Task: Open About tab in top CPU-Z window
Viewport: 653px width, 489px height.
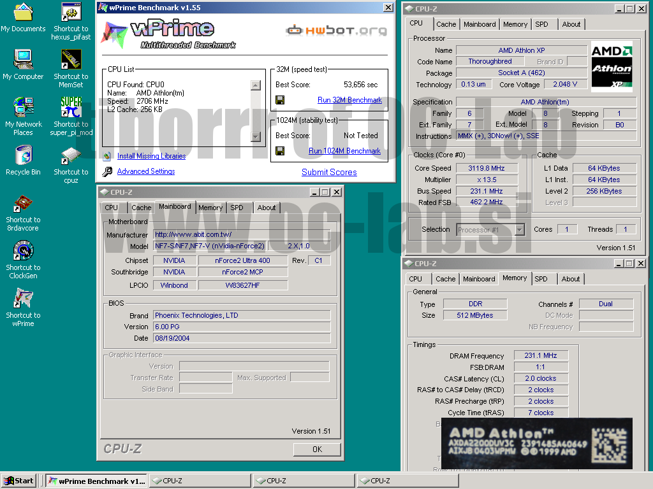Action: [571, 24]
